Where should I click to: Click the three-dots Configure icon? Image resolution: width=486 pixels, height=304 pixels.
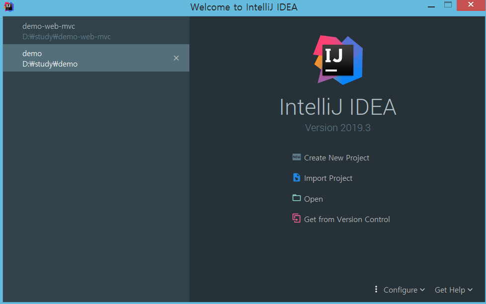click(376, 289)
